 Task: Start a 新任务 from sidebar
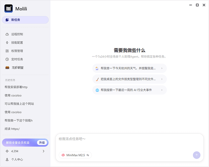(x=25, y=20)
